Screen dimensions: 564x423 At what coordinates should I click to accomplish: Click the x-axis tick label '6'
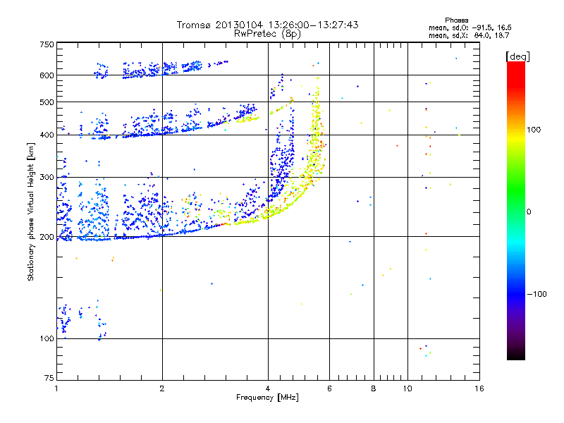(x=329, y=388)
